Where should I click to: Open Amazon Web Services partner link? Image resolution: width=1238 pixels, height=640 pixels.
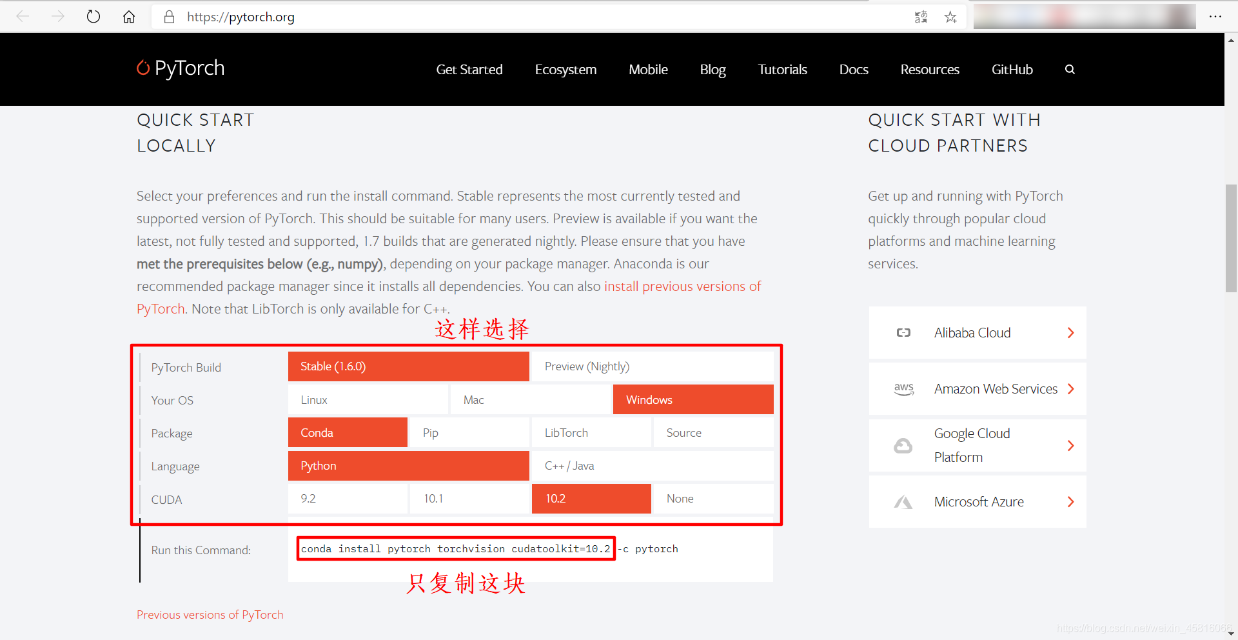(x=978, y=389)
